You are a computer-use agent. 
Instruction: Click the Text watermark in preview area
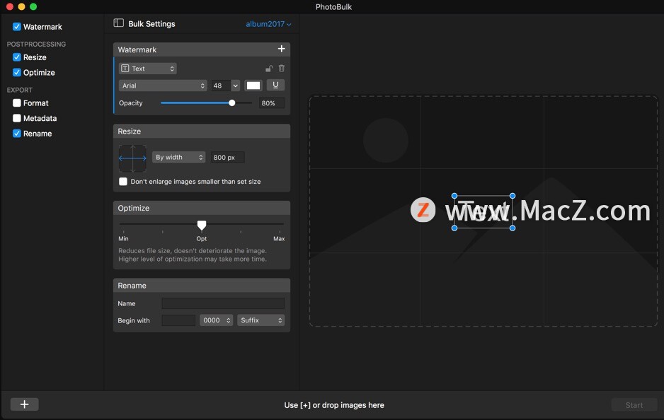click(x=483, y=212)
